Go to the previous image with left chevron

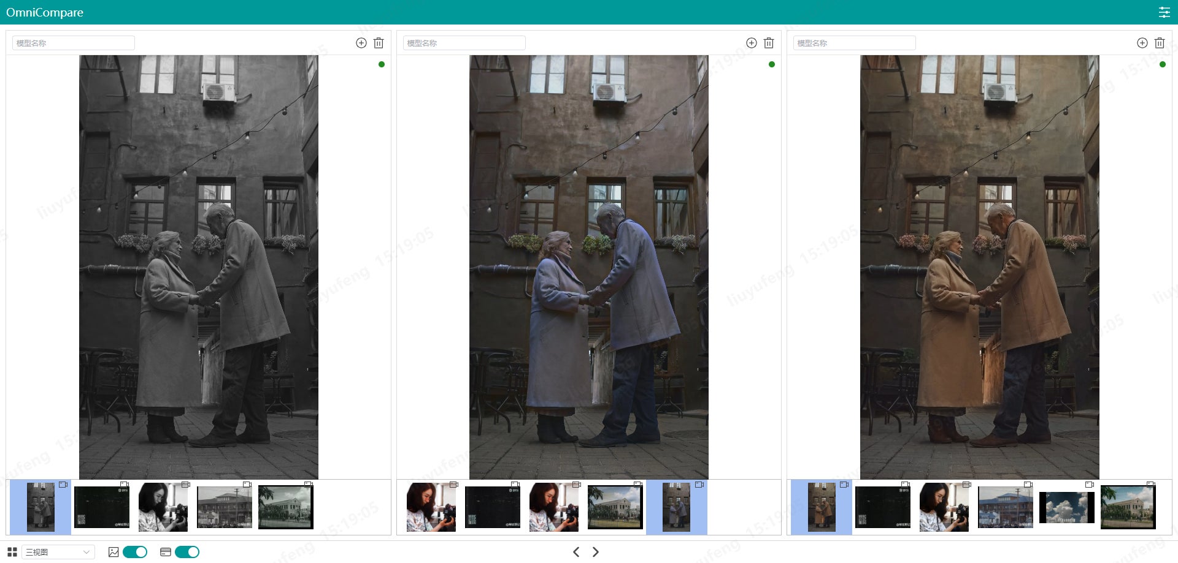click(576, 552)
